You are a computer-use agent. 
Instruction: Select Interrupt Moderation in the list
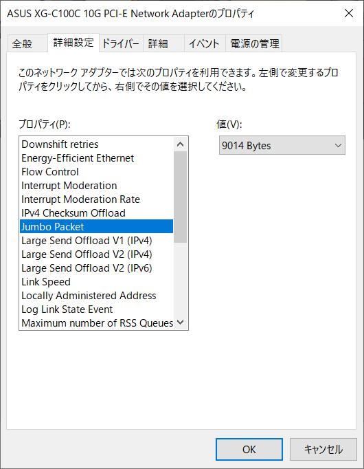[x=96, y=186]
